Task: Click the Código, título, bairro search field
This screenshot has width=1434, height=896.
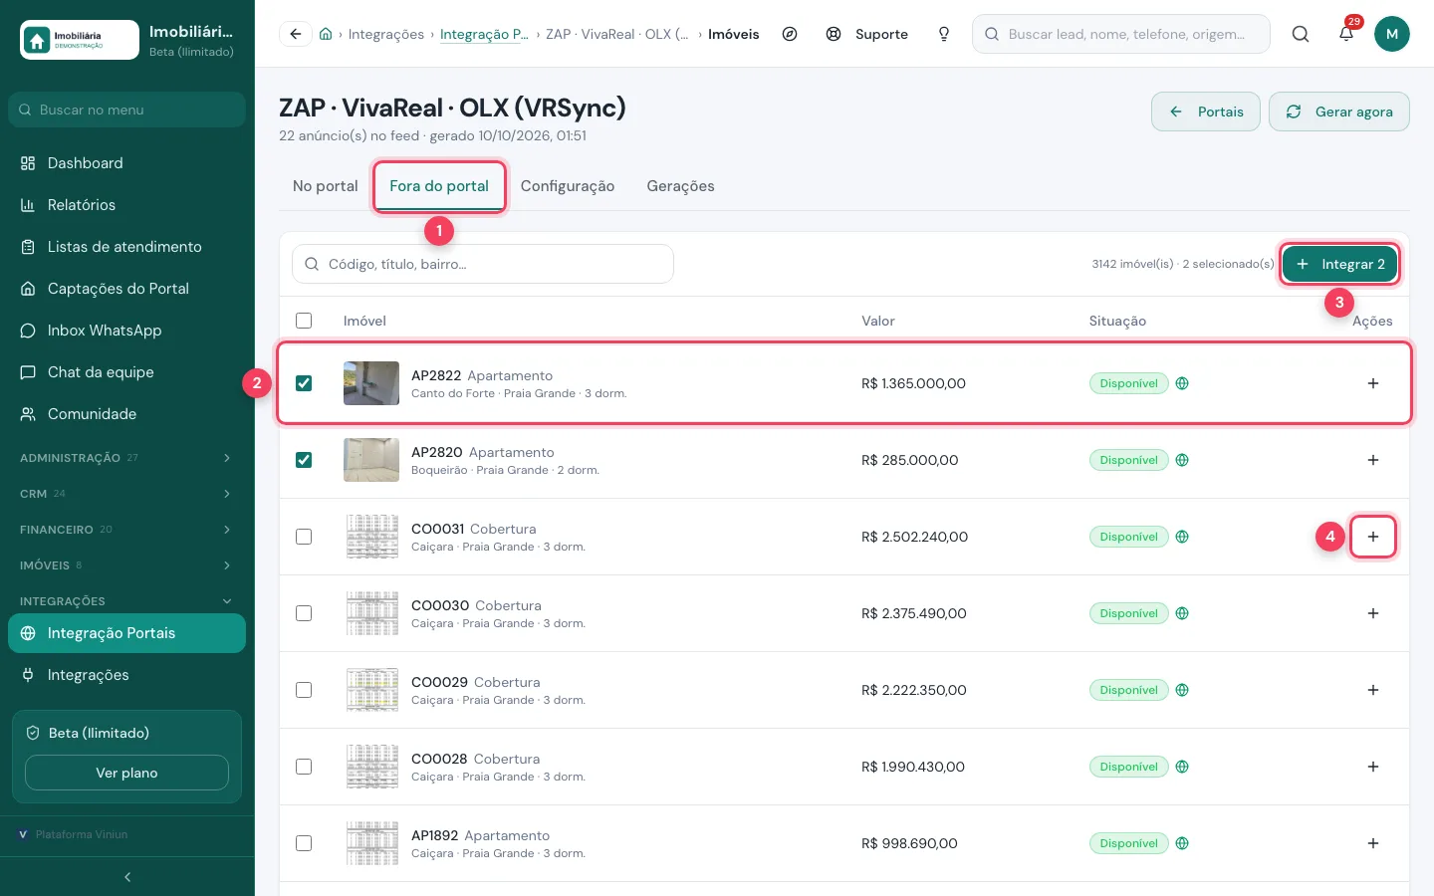Action: tap(483, 264)
